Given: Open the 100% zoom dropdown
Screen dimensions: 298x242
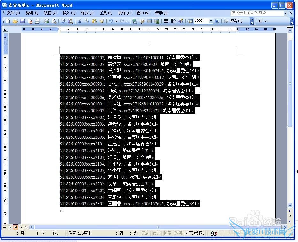Looking at the screenshot, I should tap(211, 21).
